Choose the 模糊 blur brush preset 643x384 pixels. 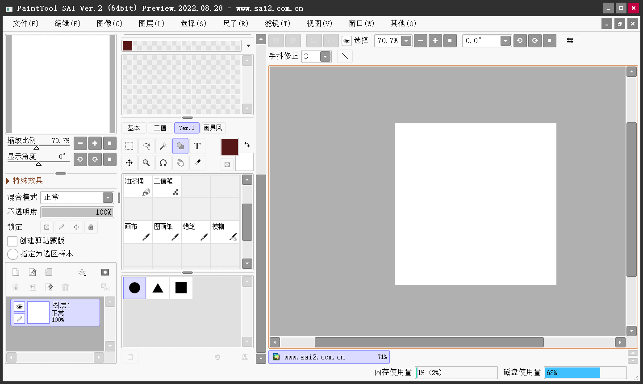pos(225,232)
